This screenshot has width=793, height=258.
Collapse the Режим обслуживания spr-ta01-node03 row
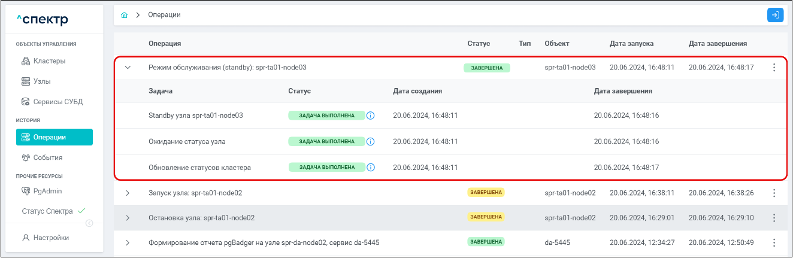[x=128, y=68]
